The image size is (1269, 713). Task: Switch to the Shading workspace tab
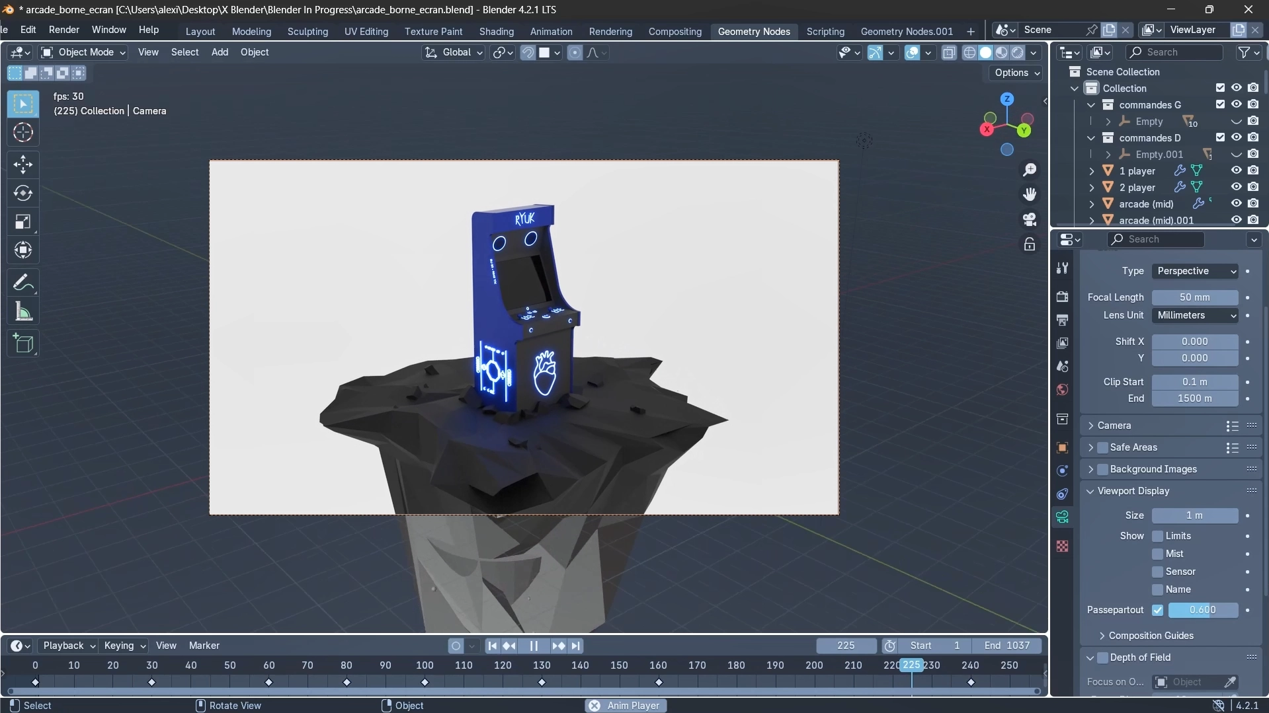496,31
